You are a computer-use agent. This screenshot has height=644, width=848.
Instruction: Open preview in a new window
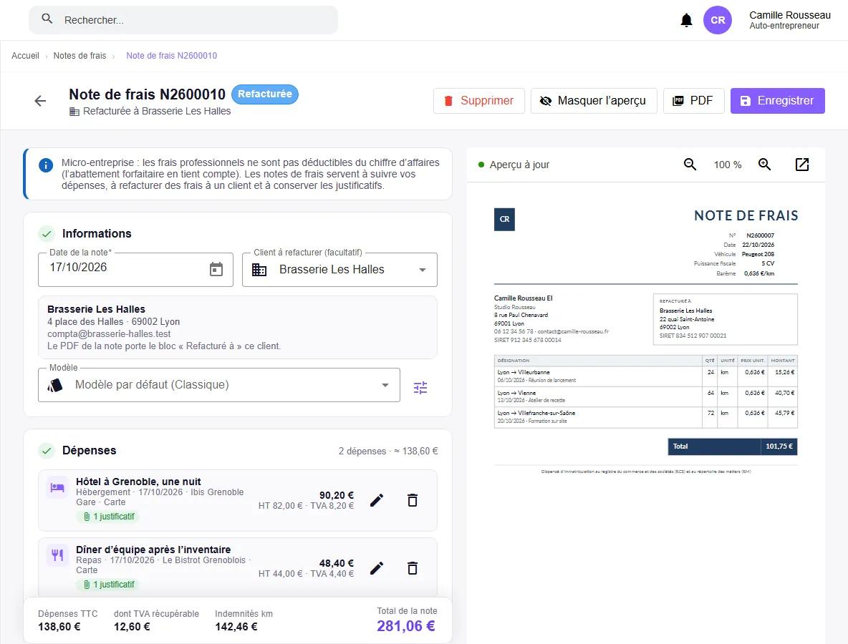pyautogui.click(x=802, y=165)
